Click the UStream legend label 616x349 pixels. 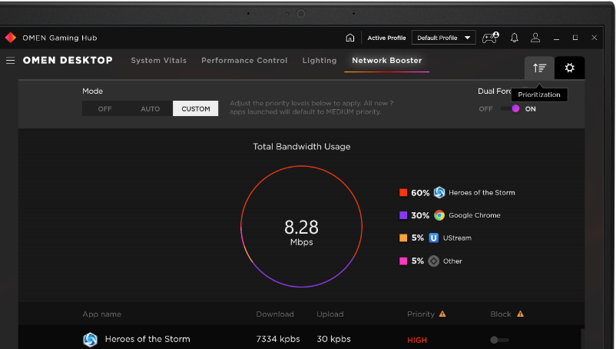click(457, 238)
